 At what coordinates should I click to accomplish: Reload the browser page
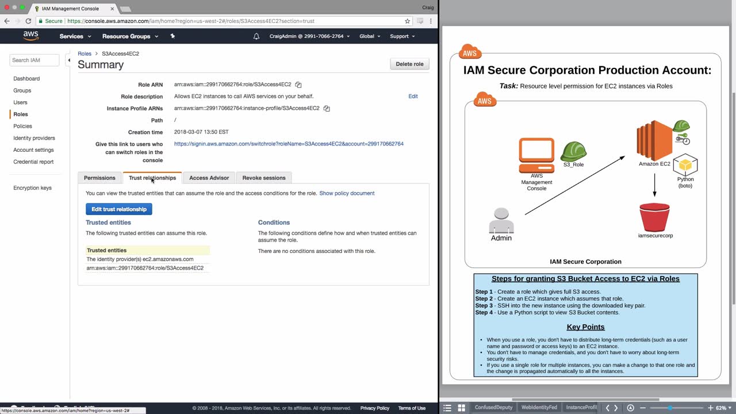[x=28, y=21]
